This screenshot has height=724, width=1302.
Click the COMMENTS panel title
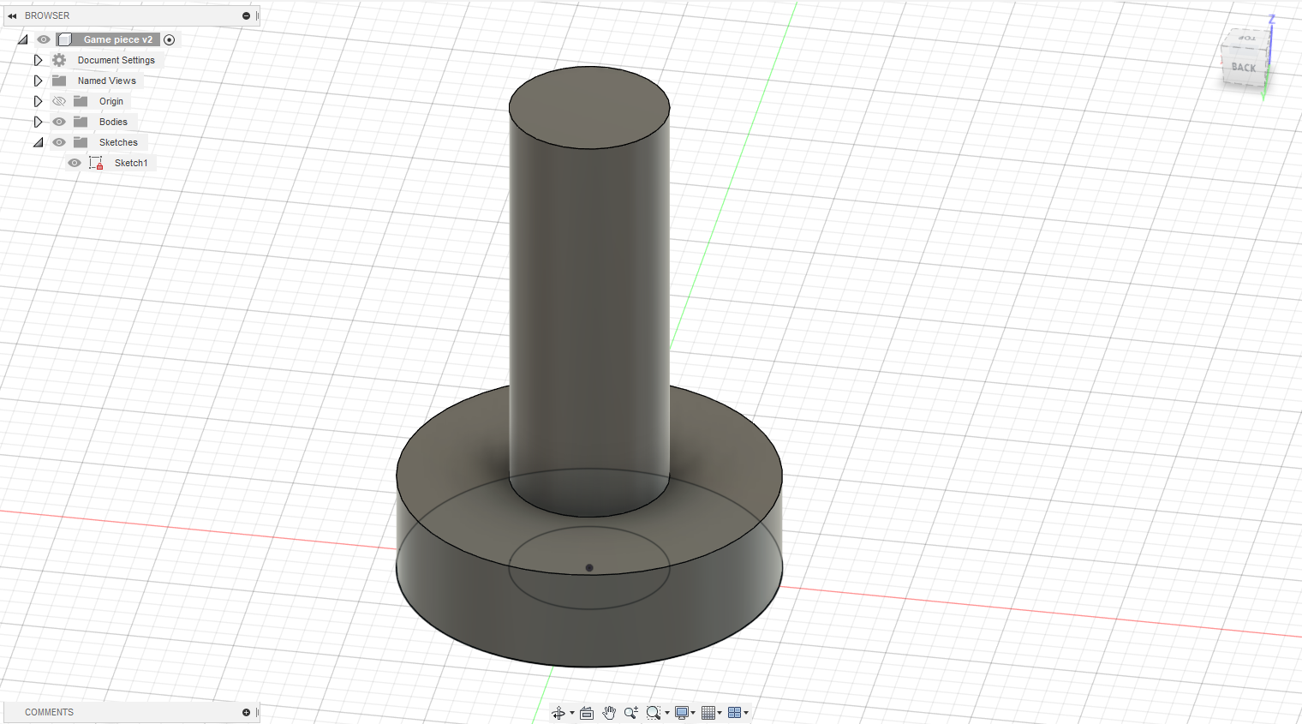49,712
